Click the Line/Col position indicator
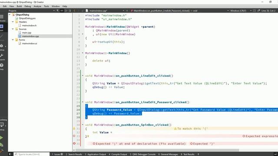 click(268, 10)
